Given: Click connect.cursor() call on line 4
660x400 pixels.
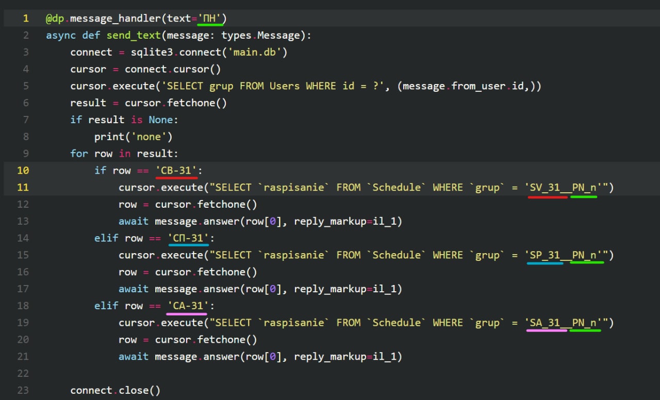Looking at the screenshot, I should 173,69.
